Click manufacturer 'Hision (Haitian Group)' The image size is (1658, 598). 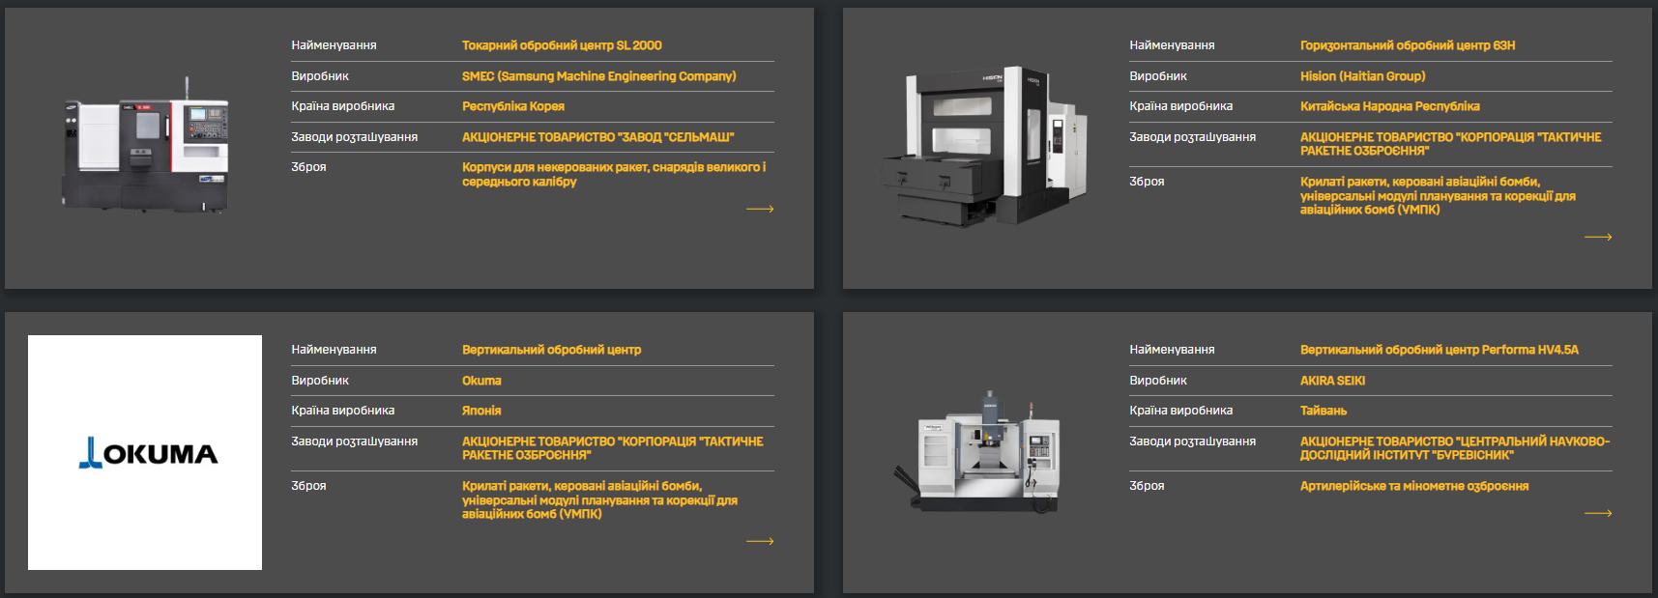pyautogui.click(x=1362, y=76)
